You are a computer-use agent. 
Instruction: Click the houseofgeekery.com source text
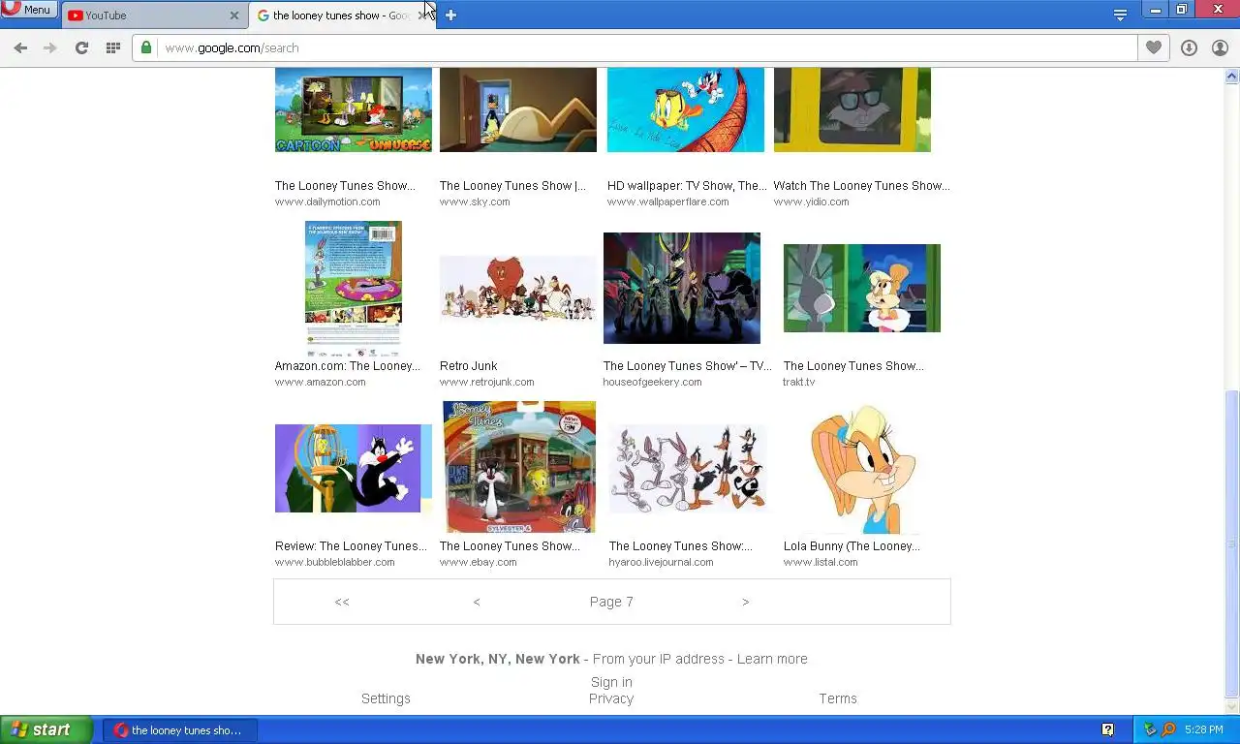pos(652,382)
